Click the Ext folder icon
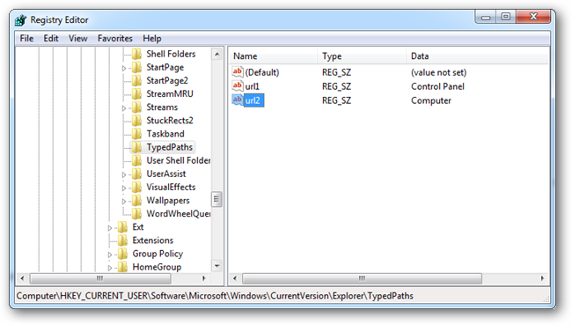Viewport: 572px width, 325px height. pos(123,227)
